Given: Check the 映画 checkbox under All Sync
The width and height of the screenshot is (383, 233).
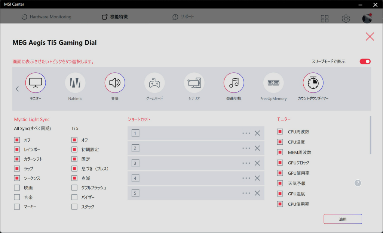Looking at the screenshot, I should (17, 188).
